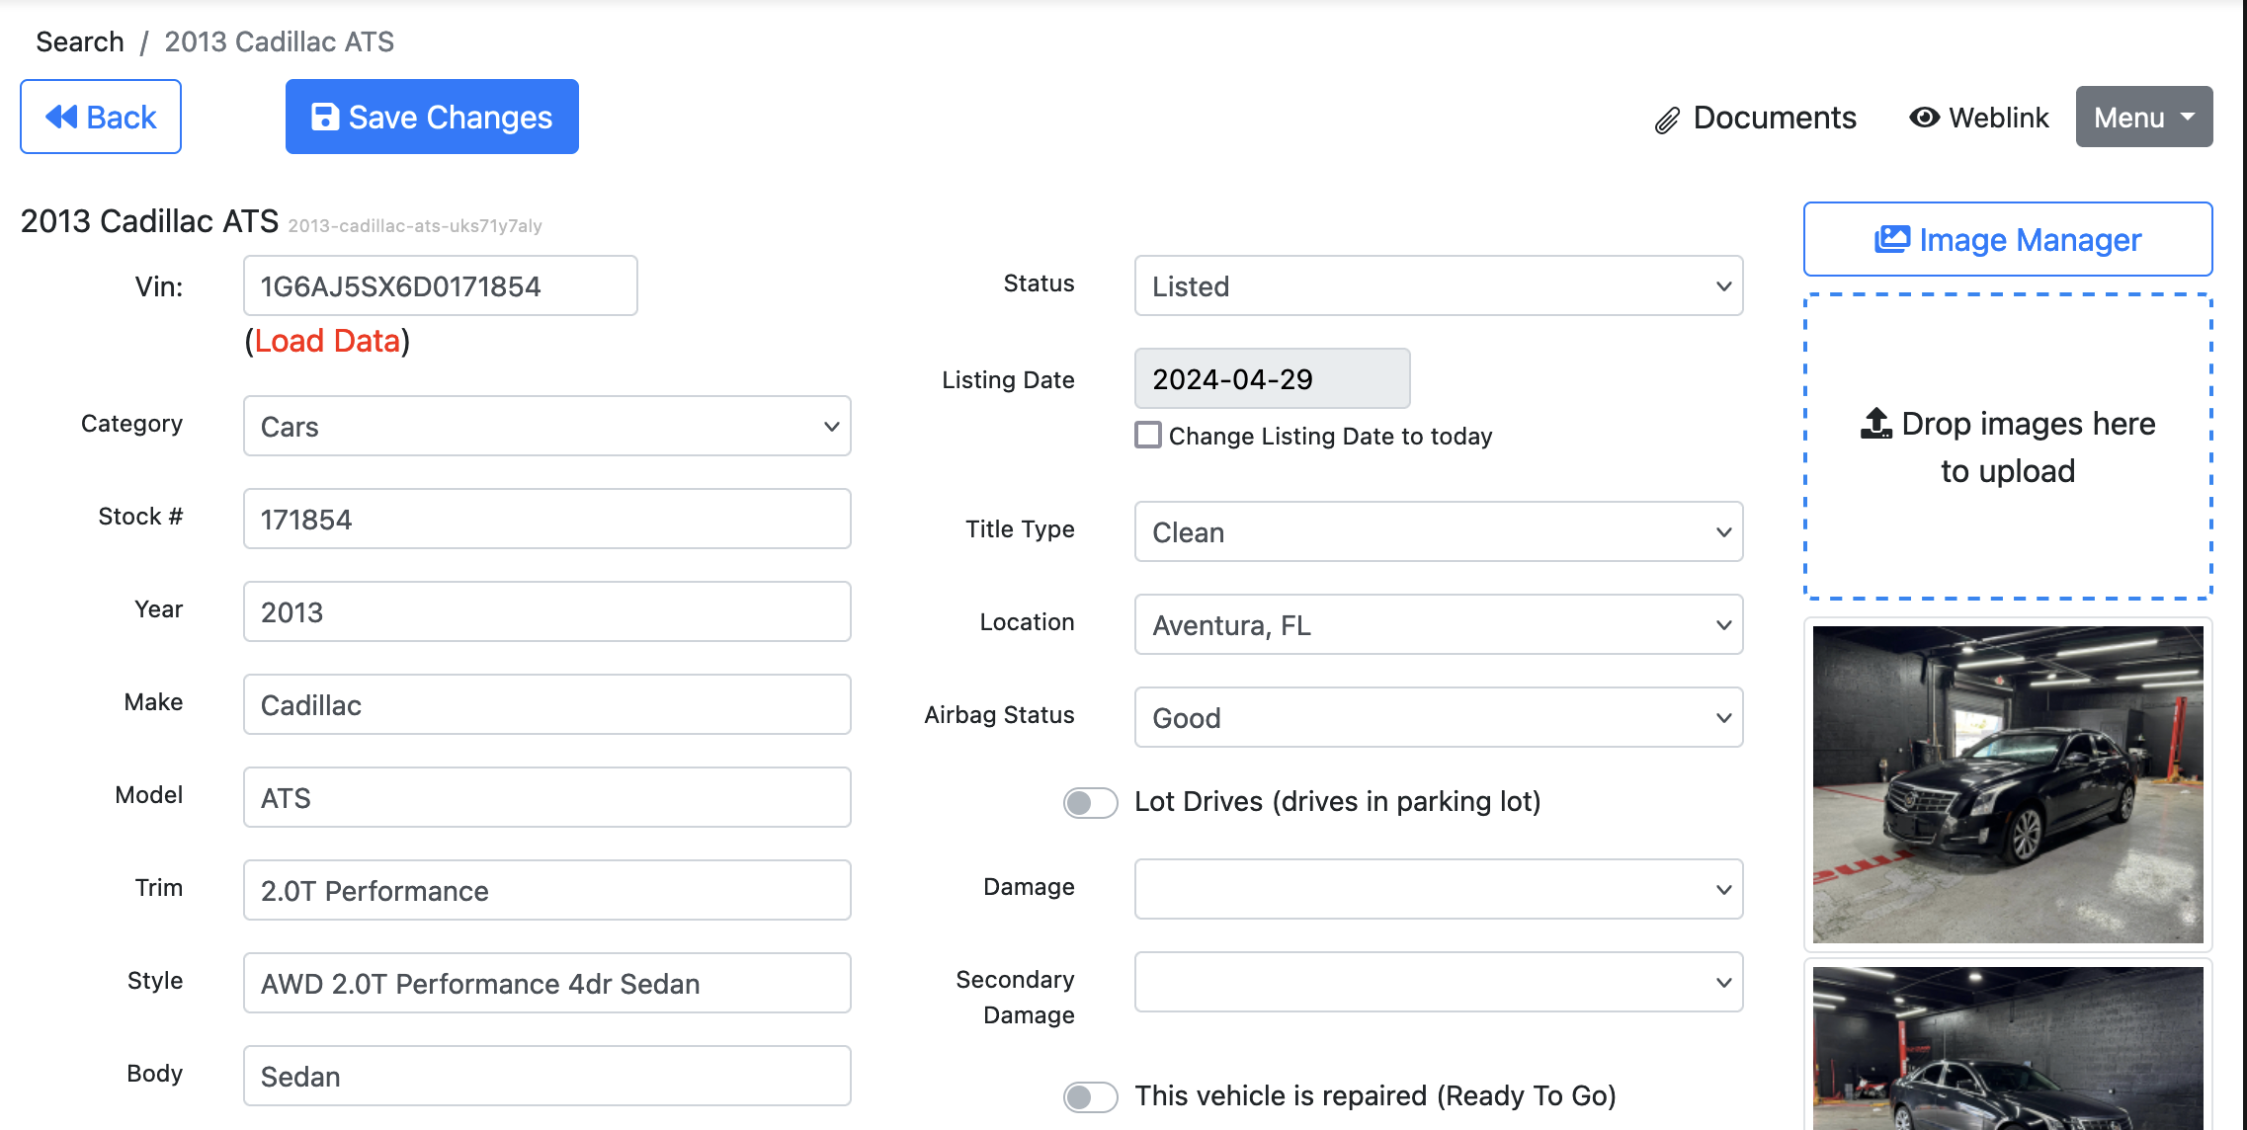Image resolution: width=2247 pixels, height=1130 pixels.
Task: Select the first black Cadillac photo thumbnail
Action: pyautogui.click(x=2007, y=783)
